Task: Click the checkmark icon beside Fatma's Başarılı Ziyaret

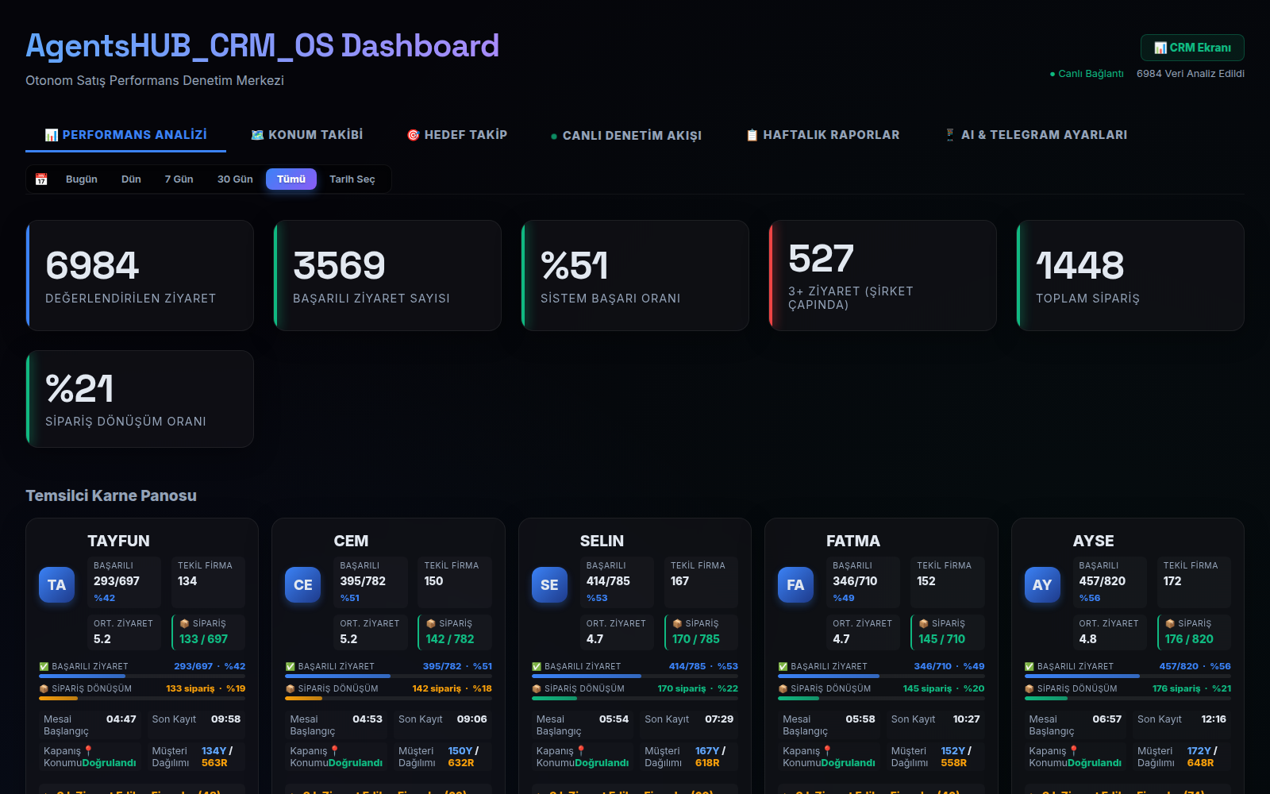Action: [x=783, y=667]
